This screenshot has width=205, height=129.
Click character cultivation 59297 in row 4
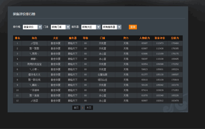(144, 59)
